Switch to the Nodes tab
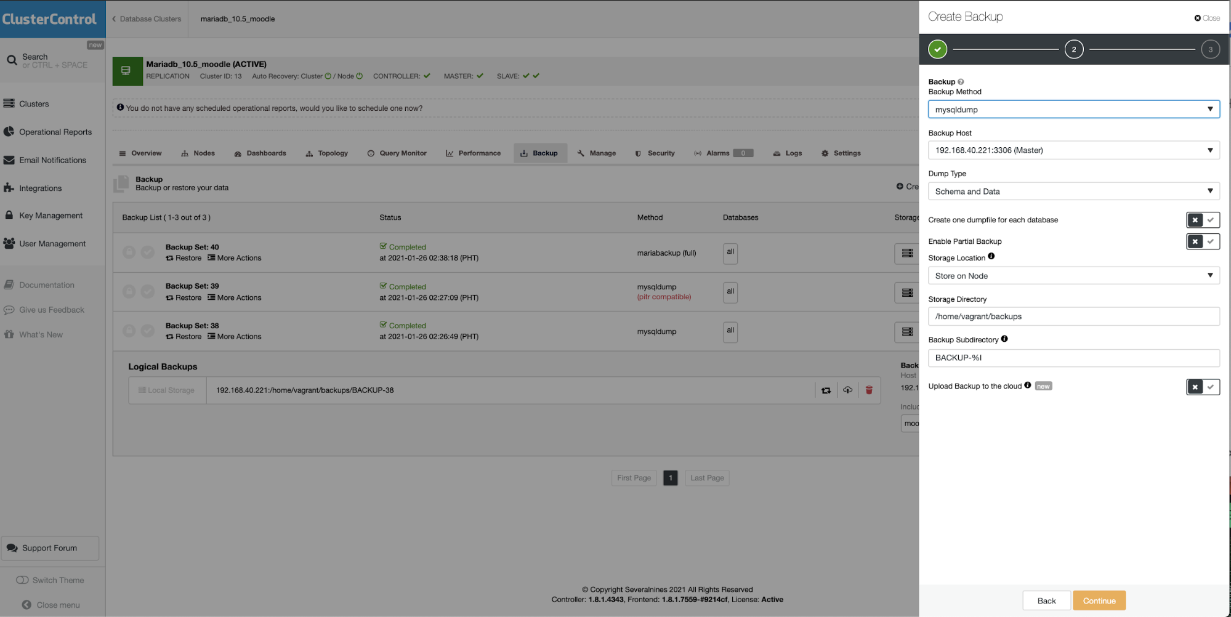Viewport: 1231px width, 617px height. 198,153
